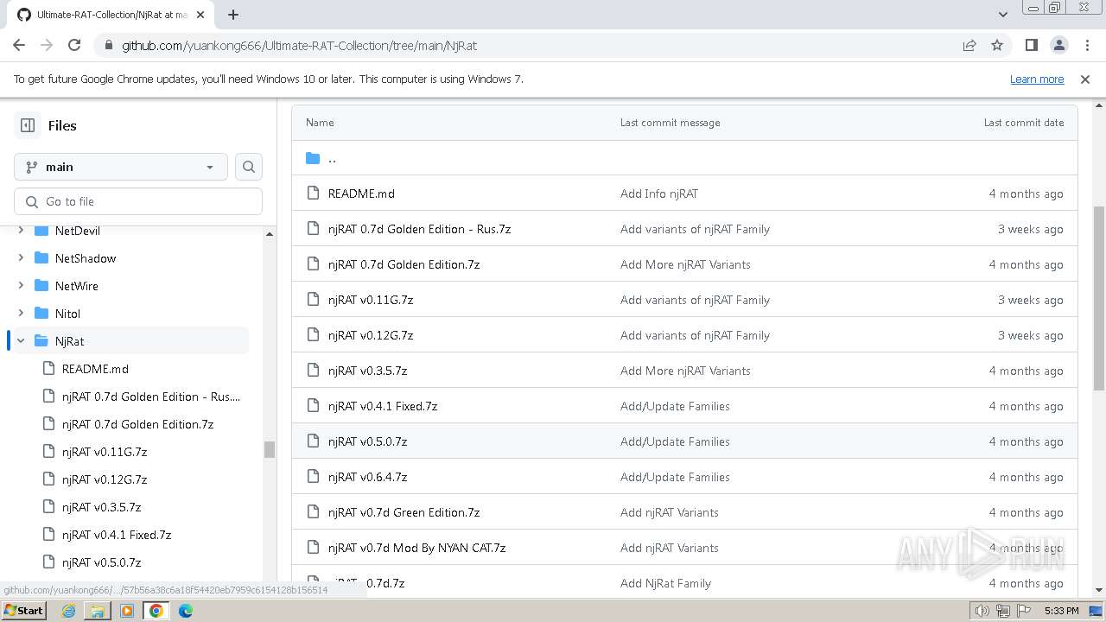Collapse the file tree panel icon
This screenshot has height=622, width=1106.
[x=28, y=125]
